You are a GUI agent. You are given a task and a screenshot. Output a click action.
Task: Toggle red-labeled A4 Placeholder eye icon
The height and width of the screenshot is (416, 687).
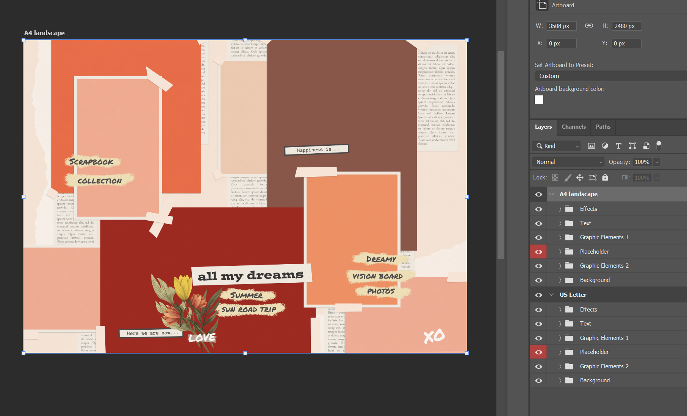[538, 252]
